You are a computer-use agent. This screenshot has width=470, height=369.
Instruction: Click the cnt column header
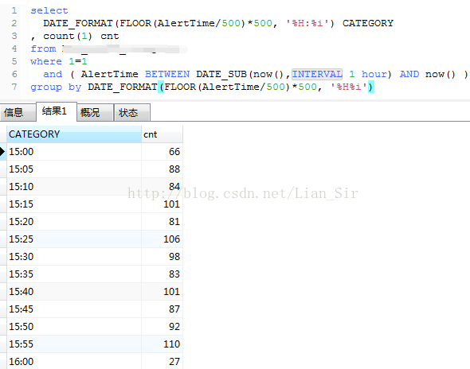click(x=162, y=134)
